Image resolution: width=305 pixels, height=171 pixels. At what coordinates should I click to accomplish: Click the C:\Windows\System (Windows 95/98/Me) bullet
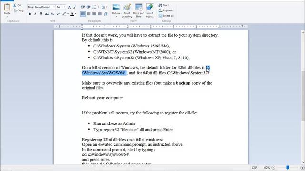point(132,46)
